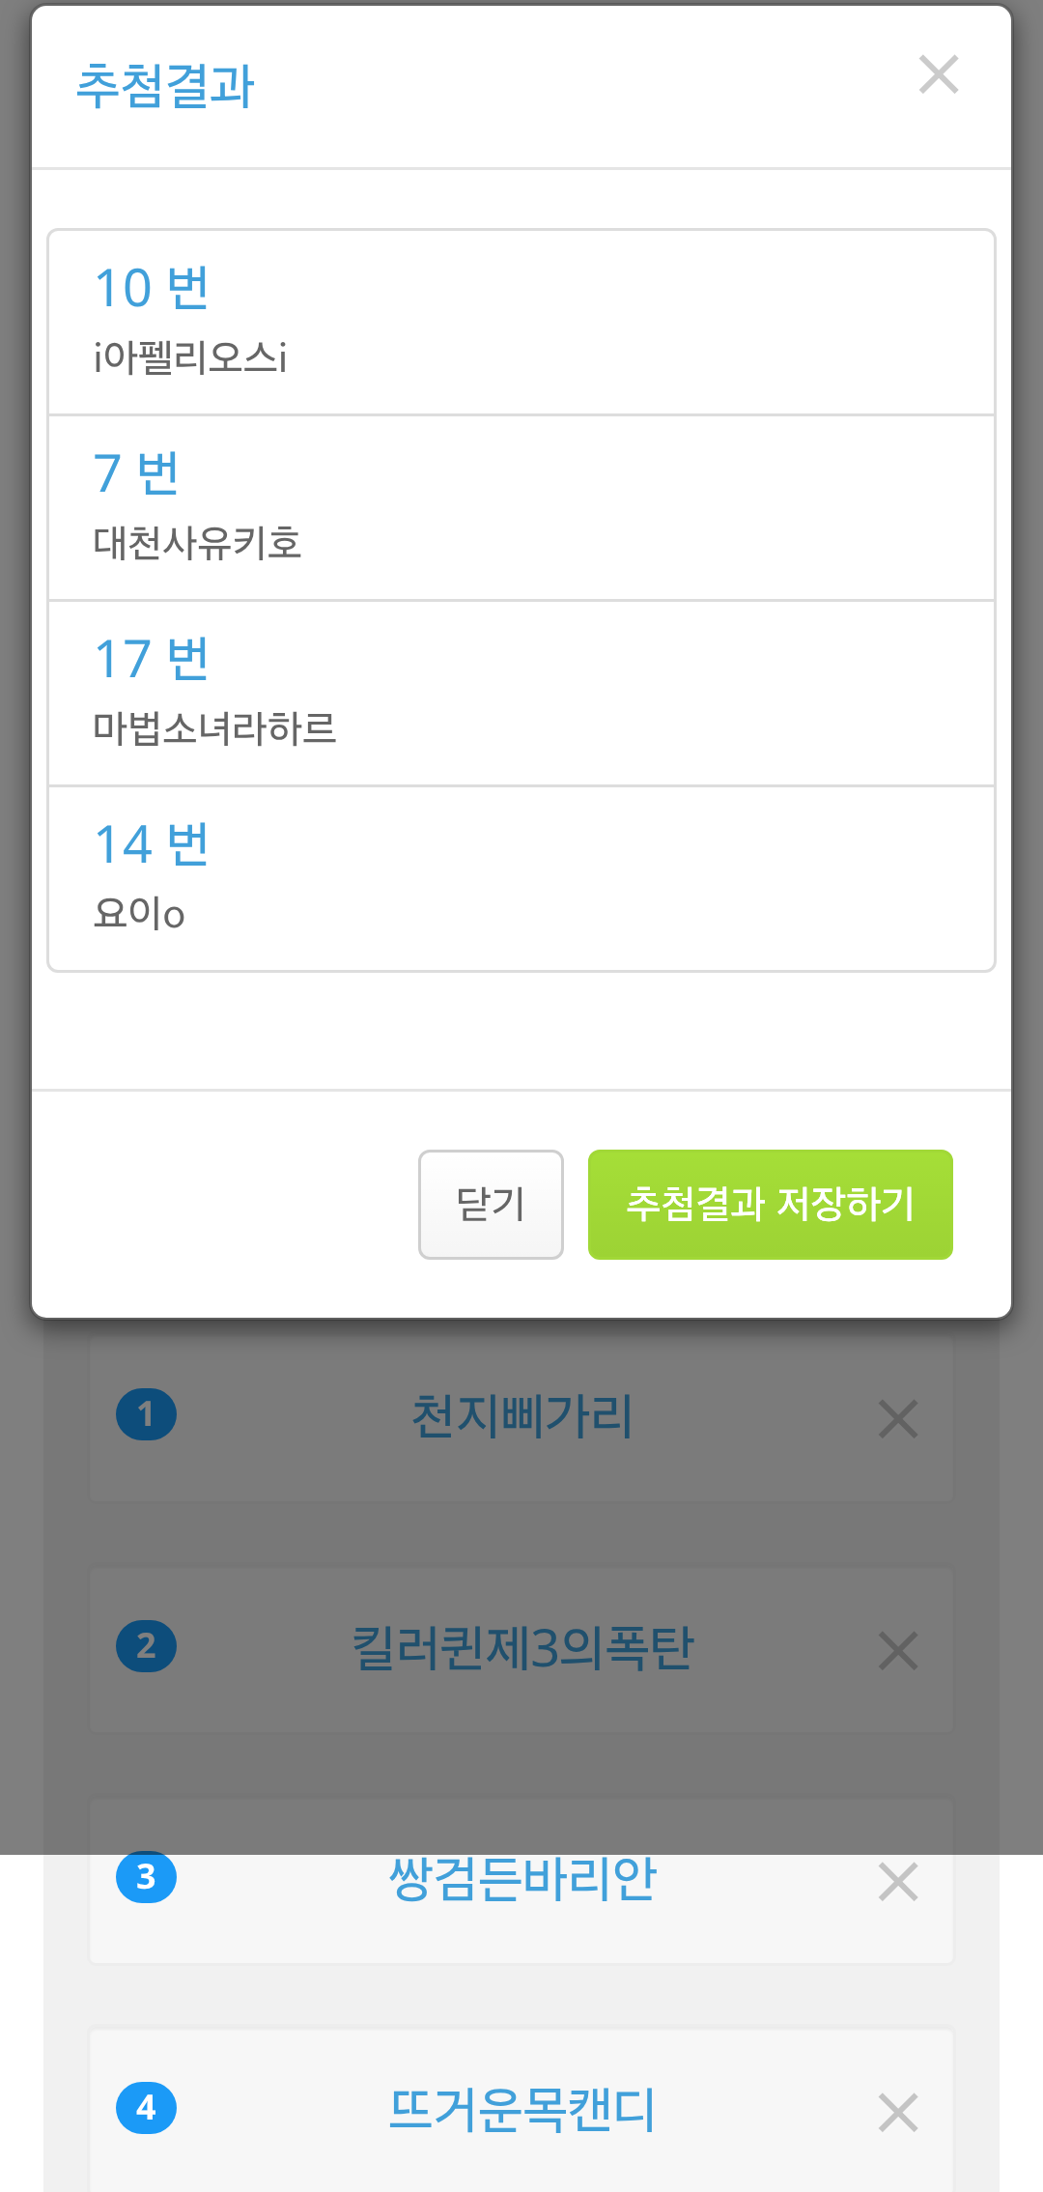Image resolution: width=1043 pixels, height=2192 pixels.
Task: Click the number 3 badge icon
Action: click(x=146, y=1876)
